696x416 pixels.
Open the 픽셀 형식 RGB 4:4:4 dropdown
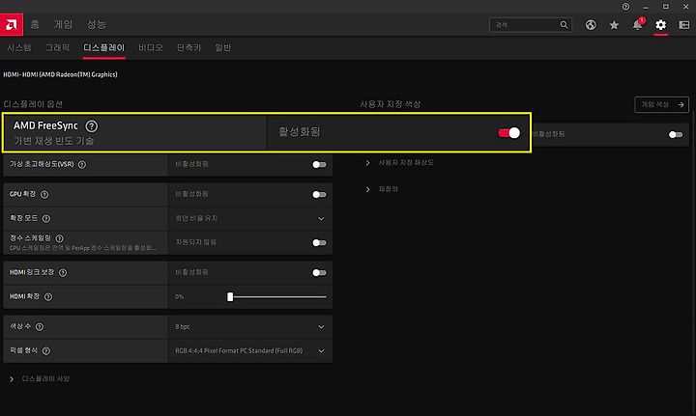[250, 351]
